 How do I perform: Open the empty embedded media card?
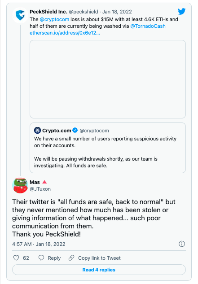point(108,79)
